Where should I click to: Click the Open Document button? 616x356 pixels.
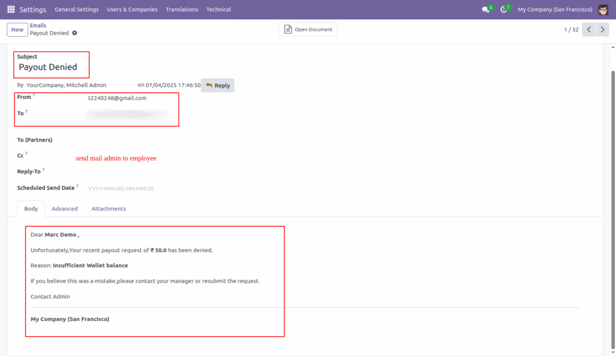click(307, 29)
